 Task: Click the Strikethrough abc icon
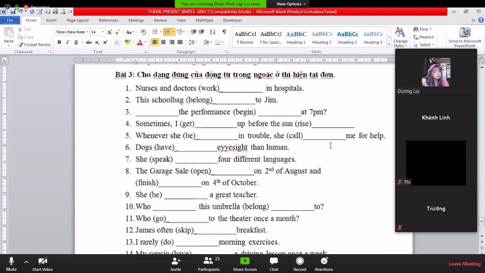click(89, 42)
